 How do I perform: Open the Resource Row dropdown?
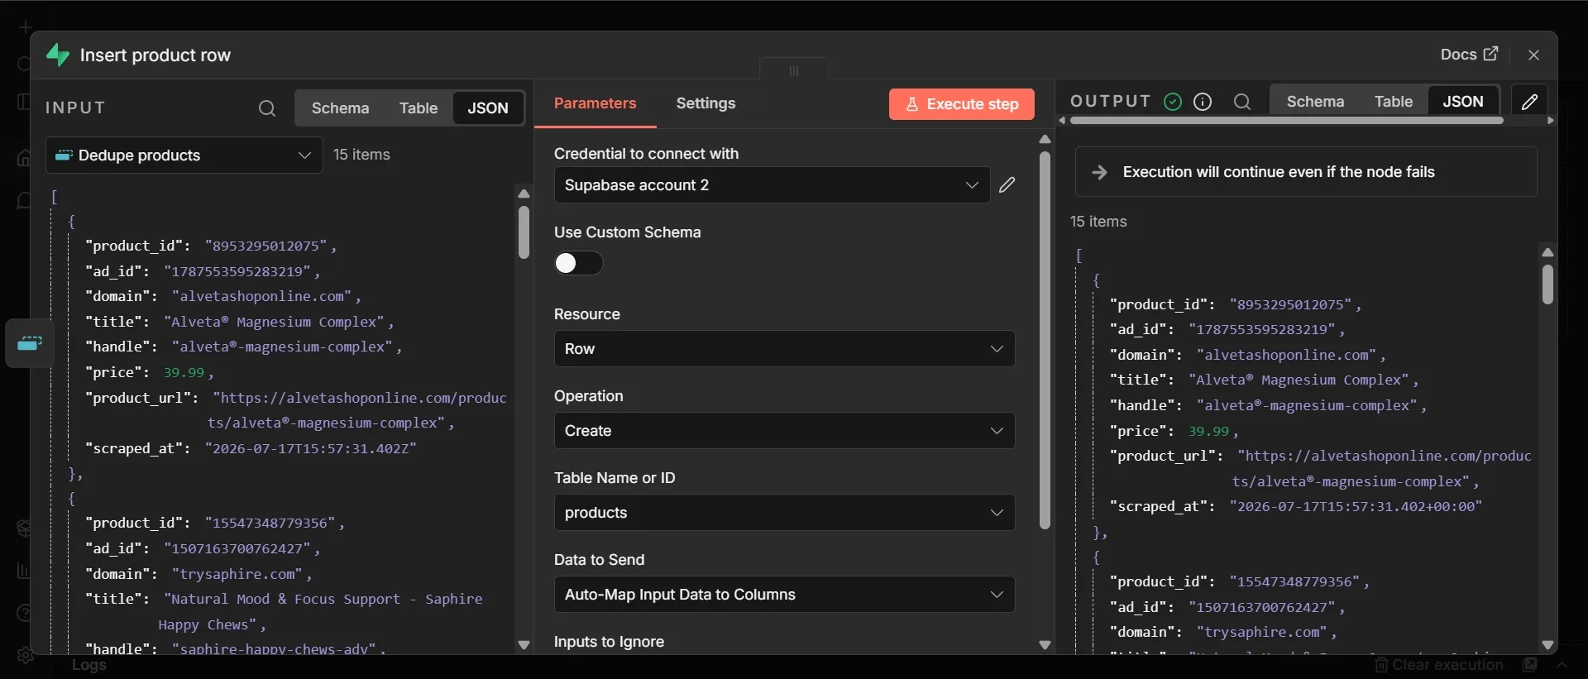pos(784,349)
